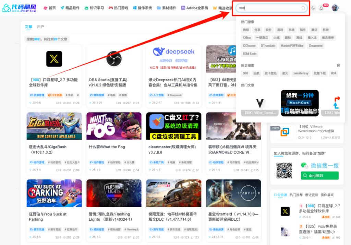Open the user avatar menu
Viewport: 351px width, 245px height.
pos(335,8)
